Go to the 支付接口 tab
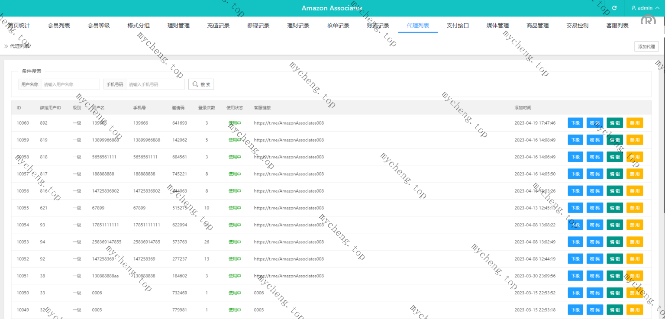Screen dimensions: 665x319 [x=458, y=26]
